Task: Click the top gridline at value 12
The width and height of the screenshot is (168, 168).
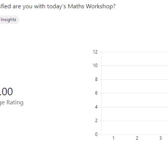Action: pos(135,52)
